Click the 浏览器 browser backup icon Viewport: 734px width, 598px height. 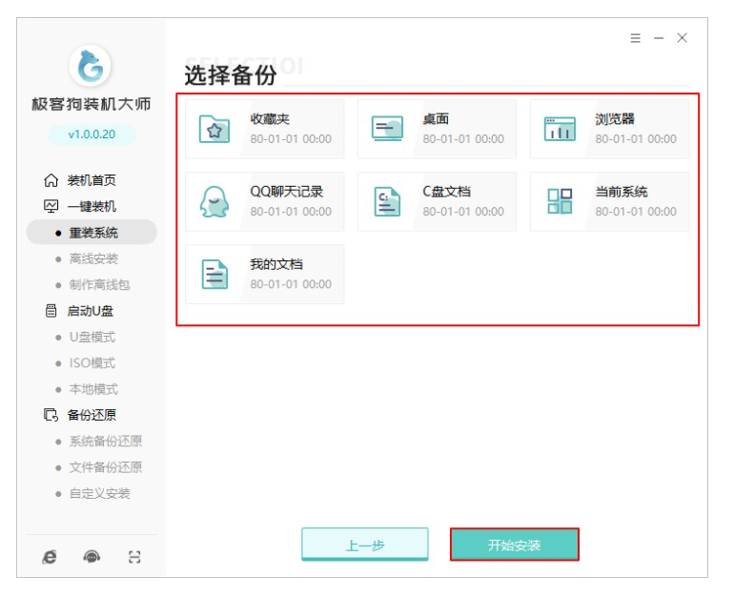[560, 129]
